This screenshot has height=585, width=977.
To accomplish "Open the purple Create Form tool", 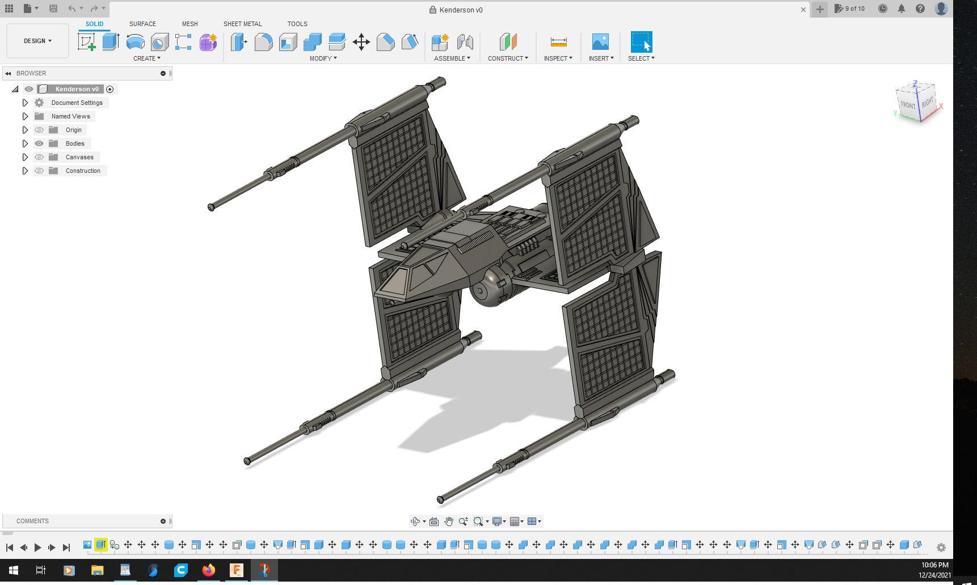I will click(208, 42).
